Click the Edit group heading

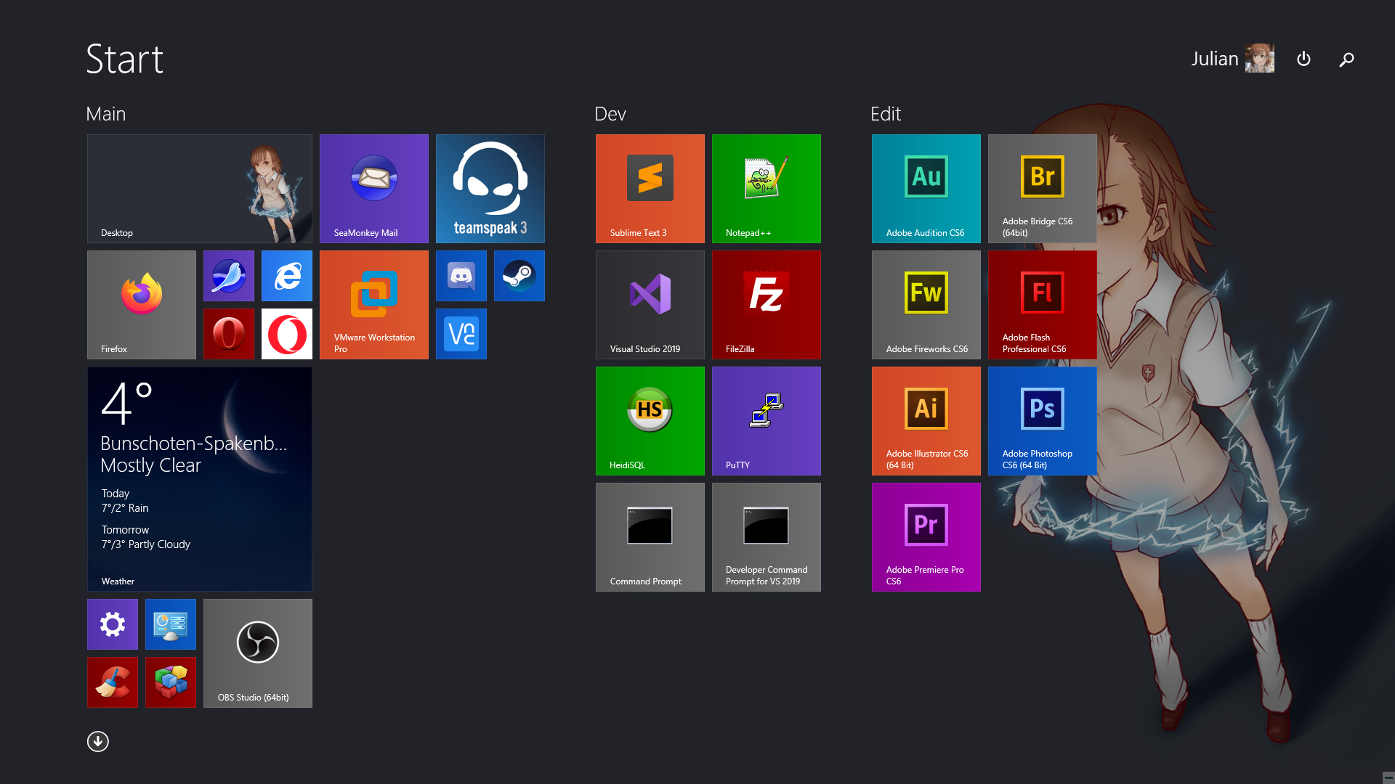886,114
